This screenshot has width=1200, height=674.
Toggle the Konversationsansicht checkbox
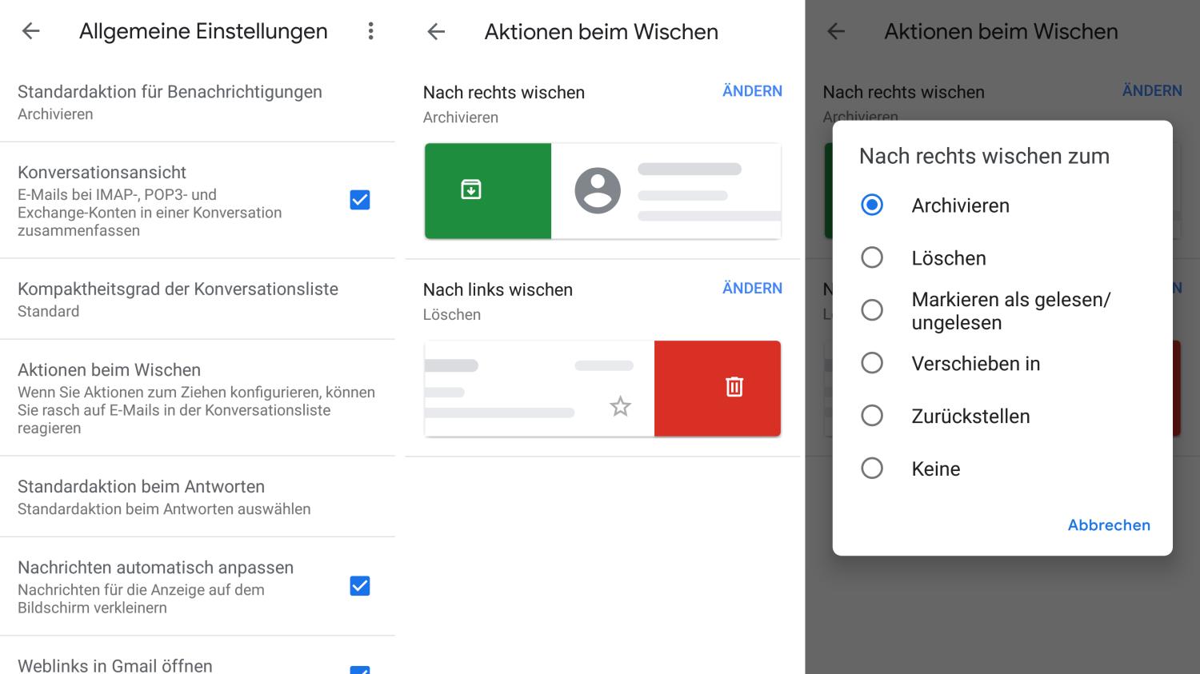[360, 200]
